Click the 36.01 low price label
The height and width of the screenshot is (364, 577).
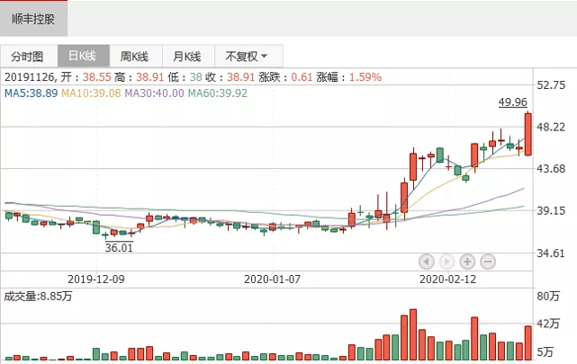tap(119, 247)
